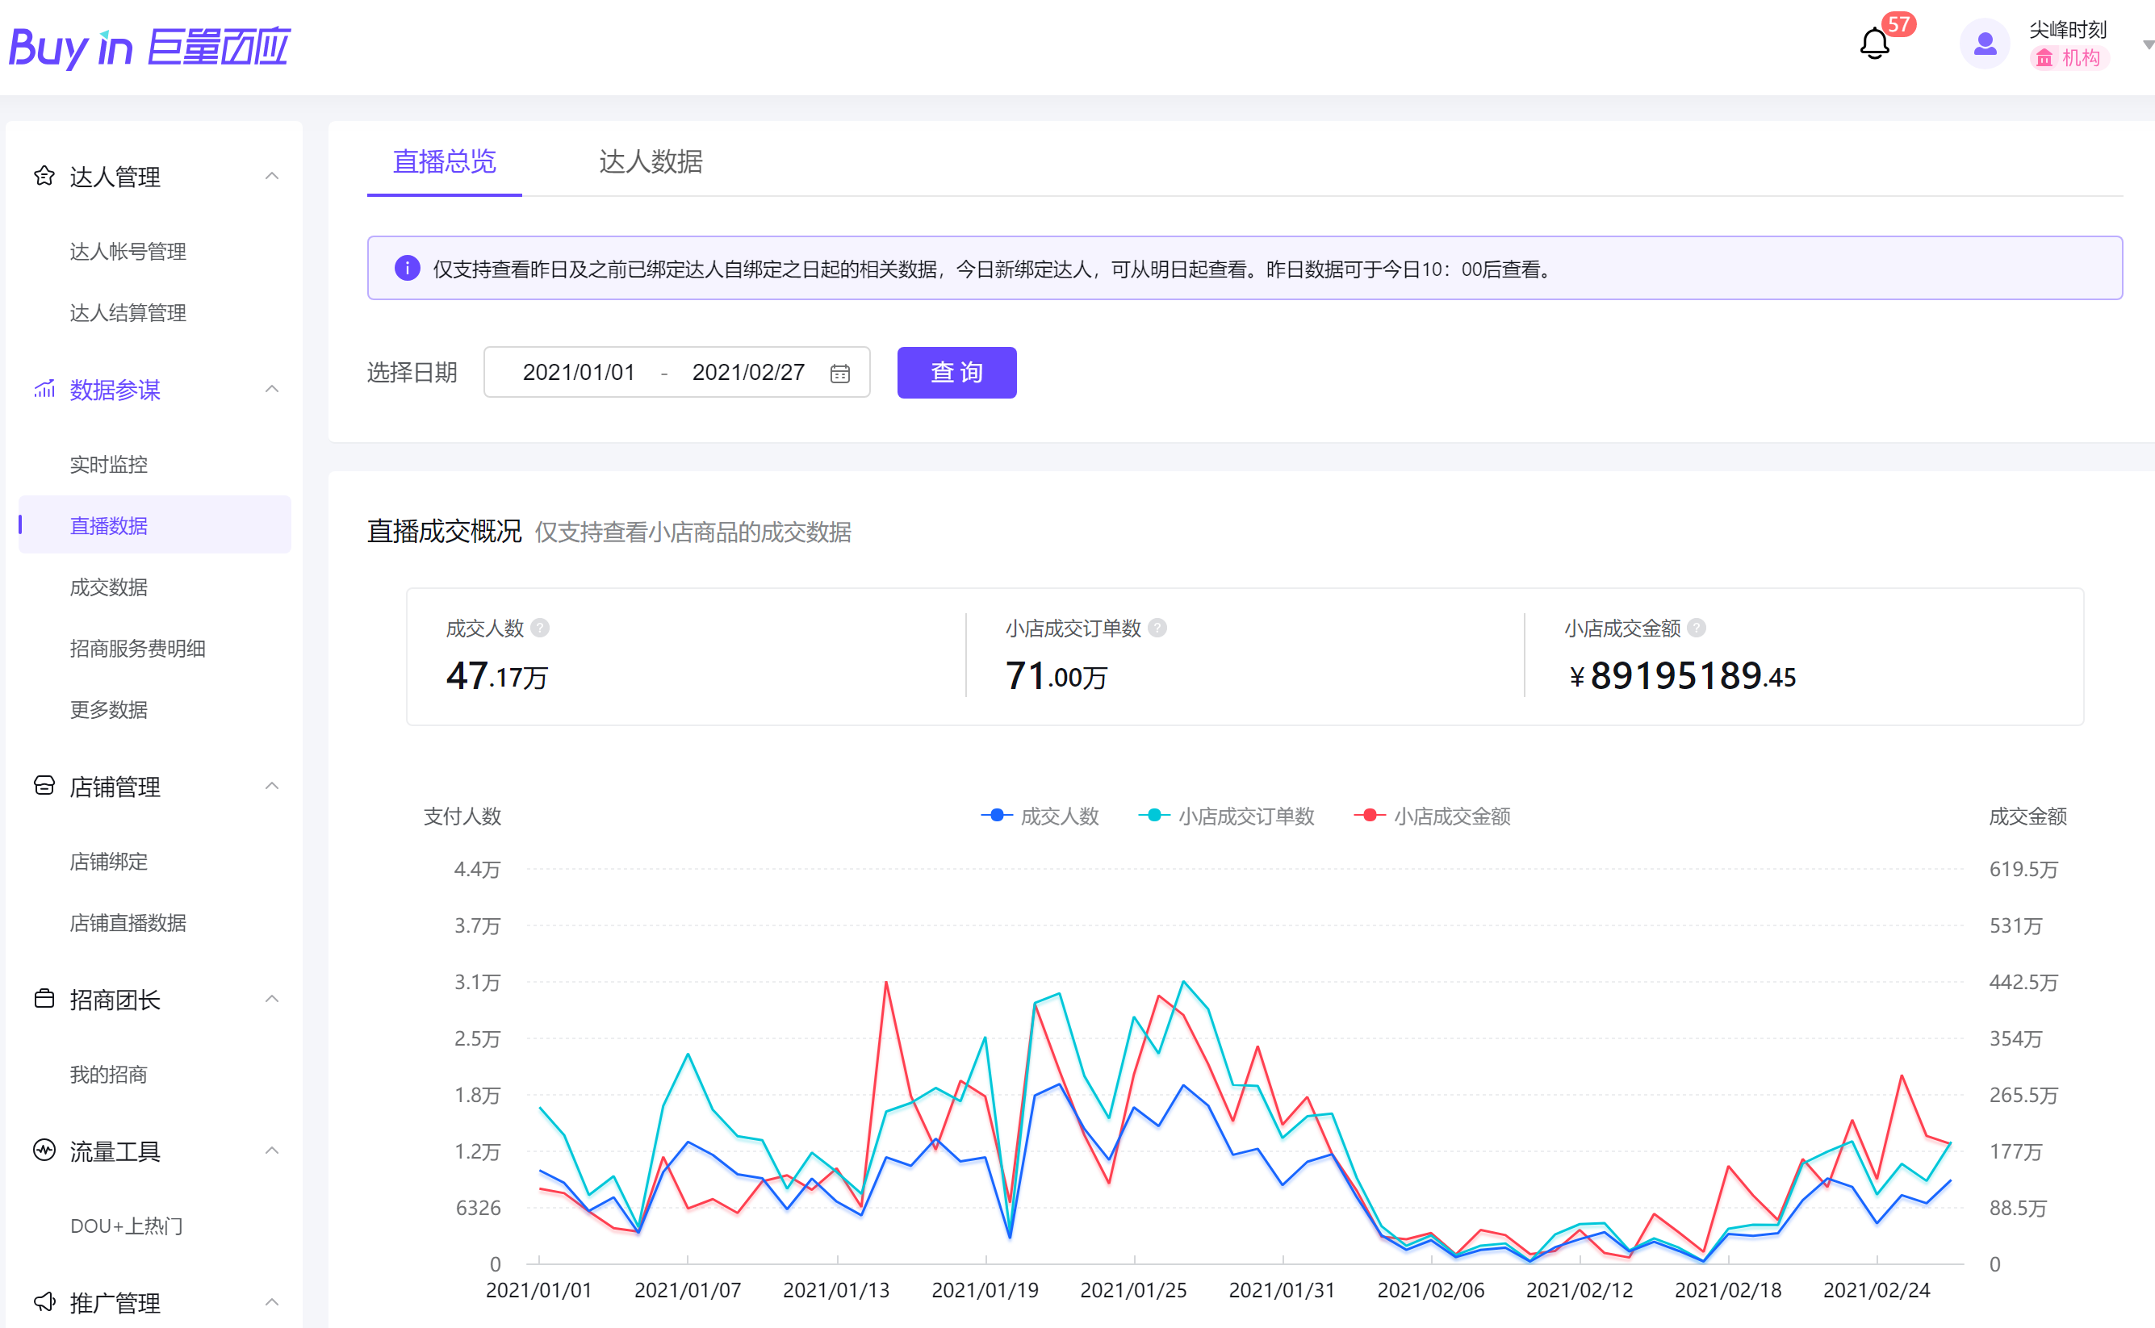This screenshot has width=2155, height=1328.
Task: Open account dropdown arrow beside 尖峰时刻
Action: [2147, 44]
